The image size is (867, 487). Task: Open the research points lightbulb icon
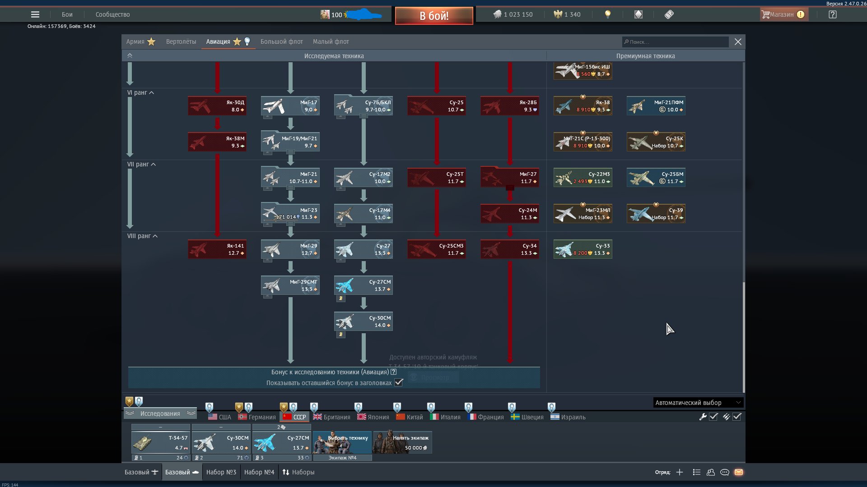click(x=608, y=14)
